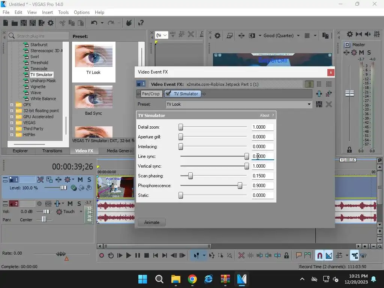Switch to the Transitions tab

click(52, 151)
